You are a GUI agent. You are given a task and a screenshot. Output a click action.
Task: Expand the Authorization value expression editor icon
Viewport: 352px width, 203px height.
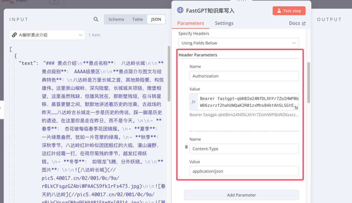coord(296,108)
